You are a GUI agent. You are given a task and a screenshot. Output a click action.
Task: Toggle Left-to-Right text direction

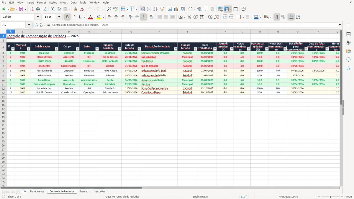coord(277,17)
